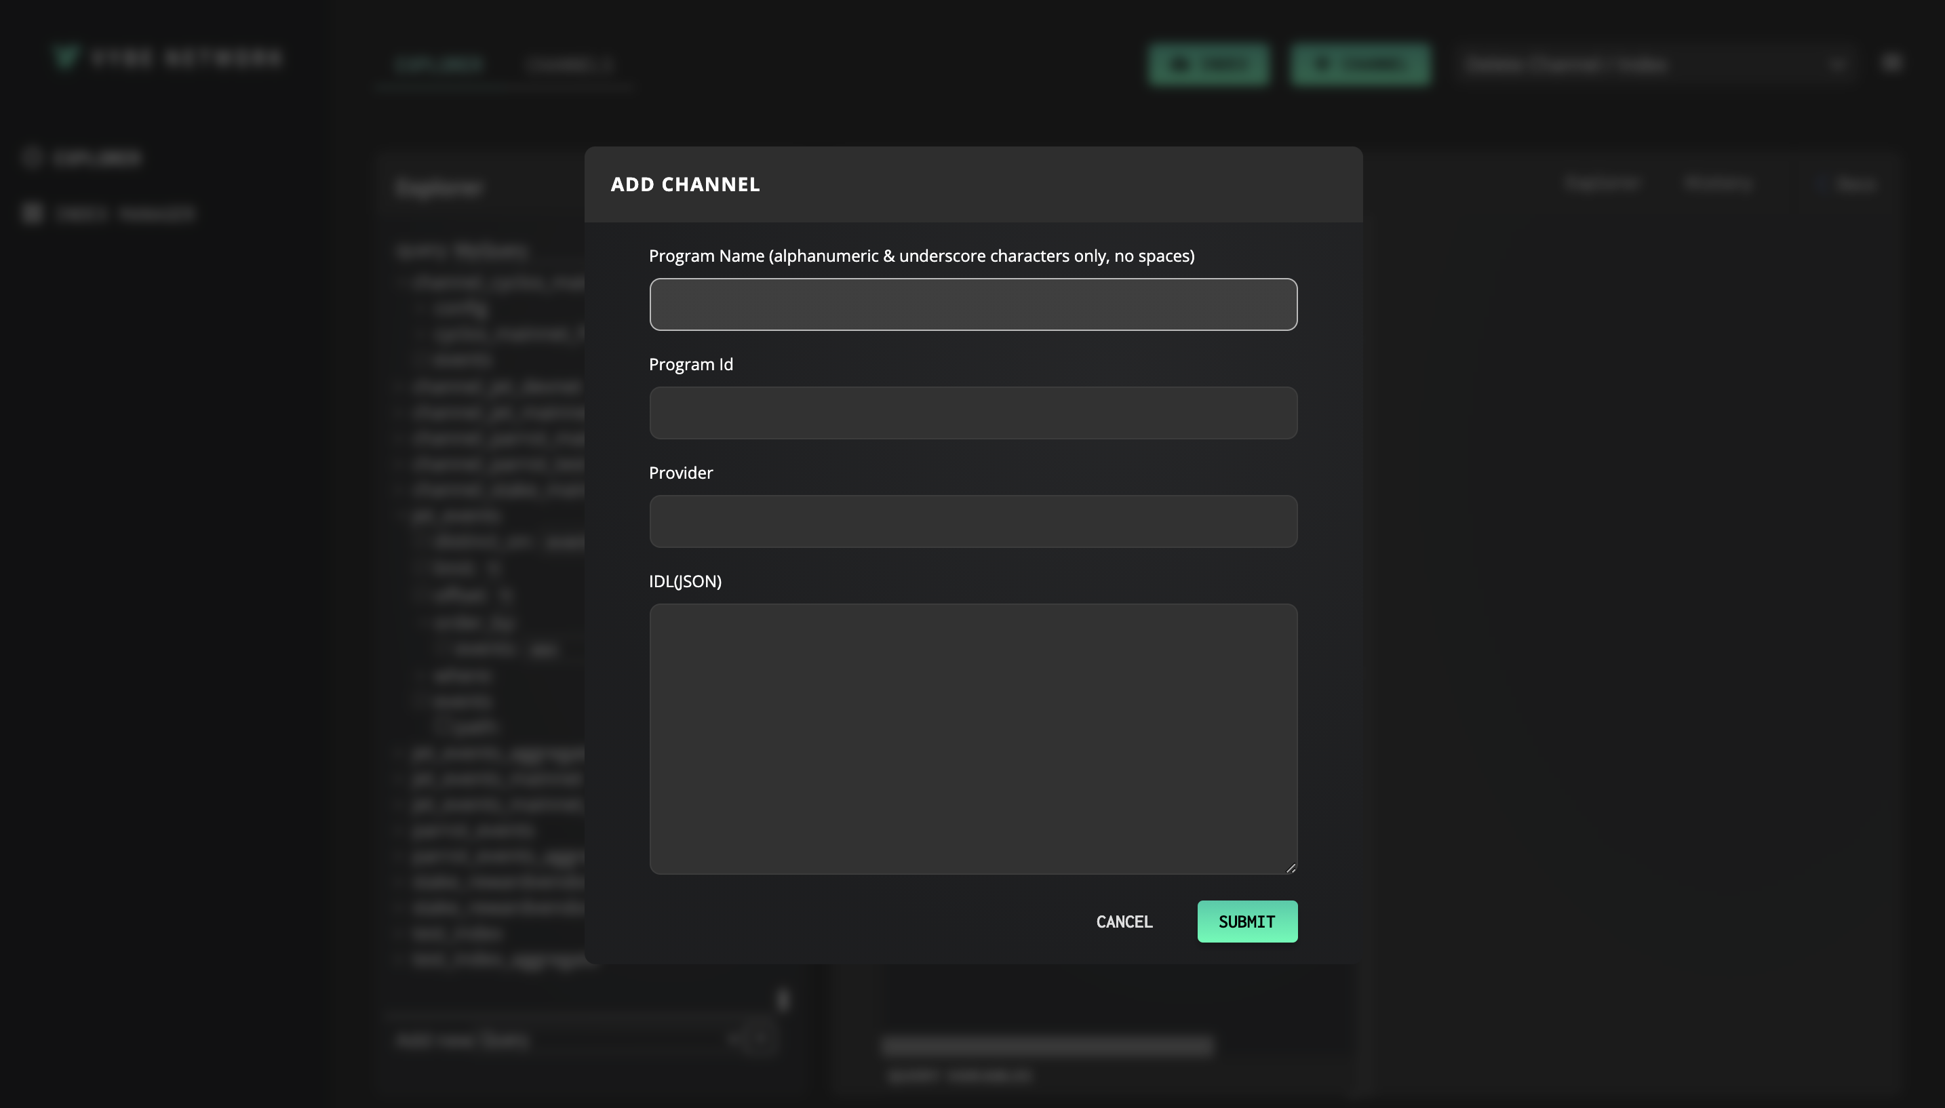Open Explorer from the left sidebar
This screenshot has height=1108, width=1945.
pos(96,157)
